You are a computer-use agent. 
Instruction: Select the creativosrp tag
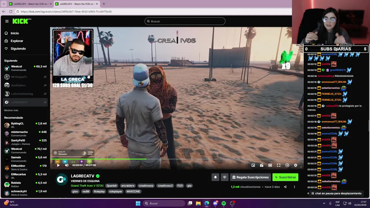[x=146, y=186]
